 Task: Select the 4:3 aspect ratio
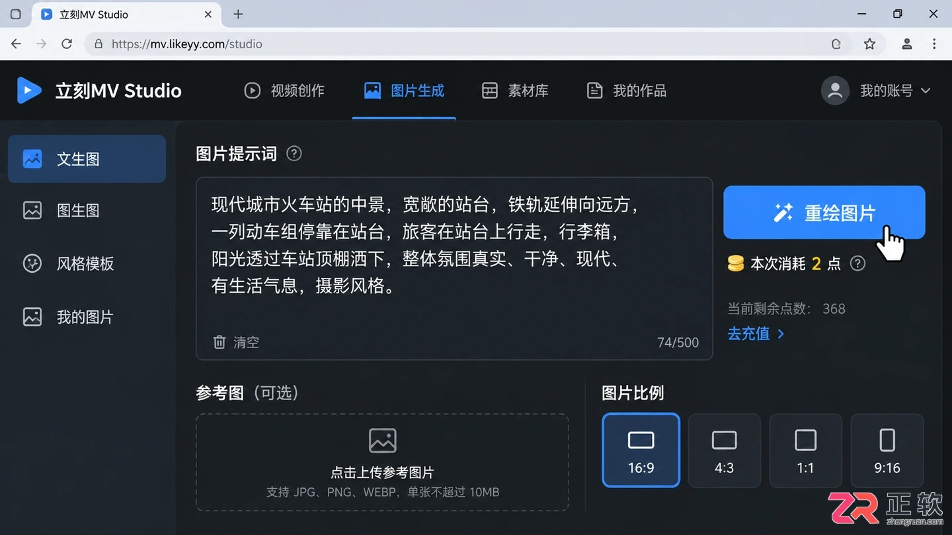(724, 450)
